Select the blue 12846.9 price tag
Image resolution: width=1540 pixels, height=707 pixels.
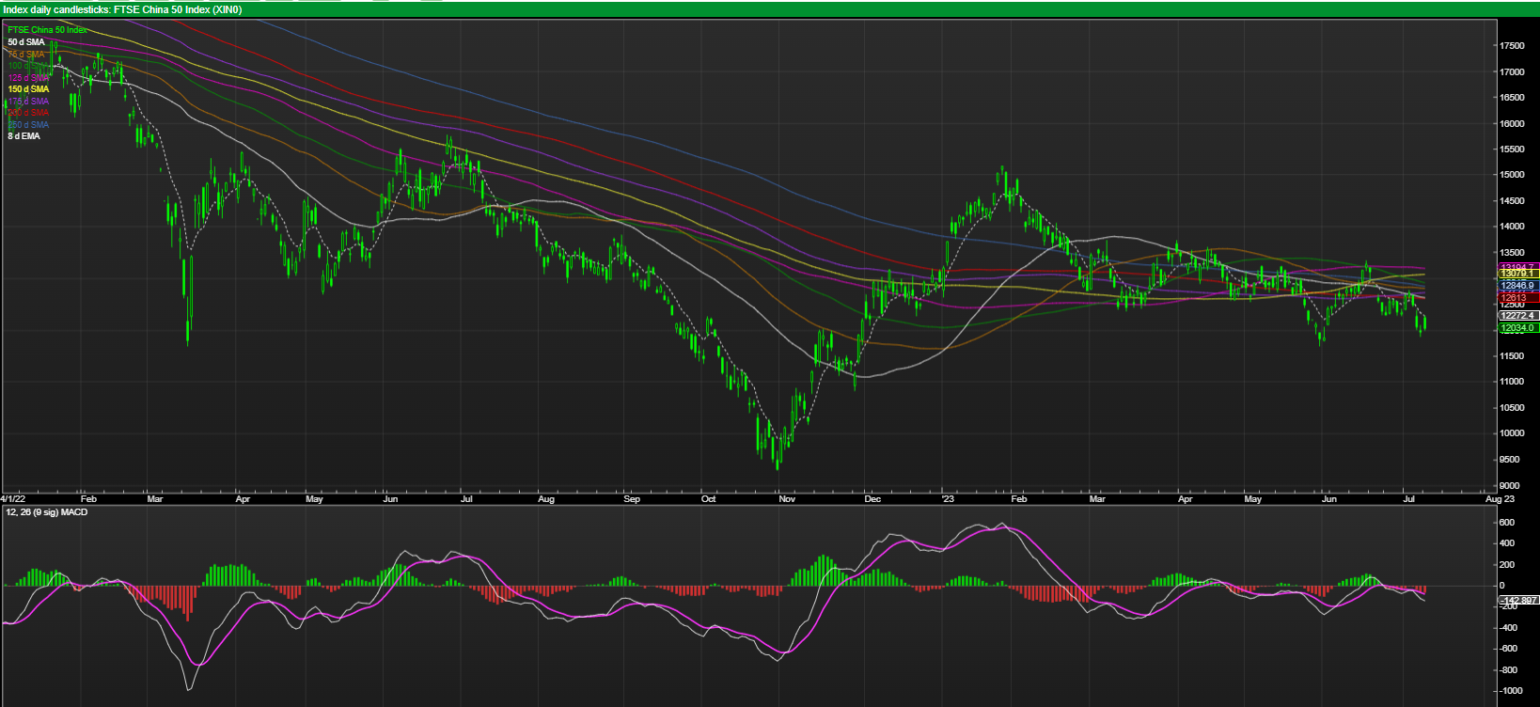tap(1516, 285)
